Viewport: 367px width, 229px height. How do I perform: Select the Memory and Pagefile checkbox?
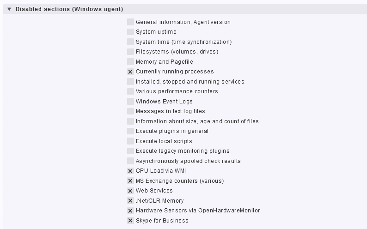pos(130,62)
